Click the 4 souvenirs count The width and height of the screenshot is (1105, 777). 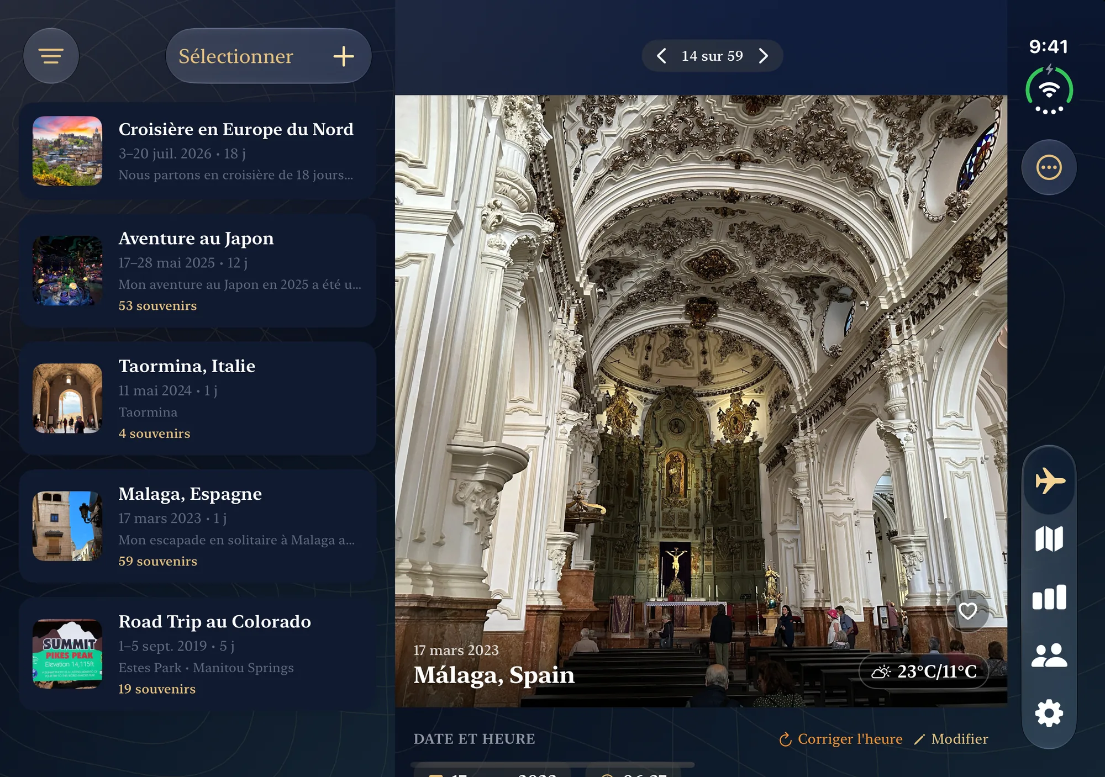[154, 434]
